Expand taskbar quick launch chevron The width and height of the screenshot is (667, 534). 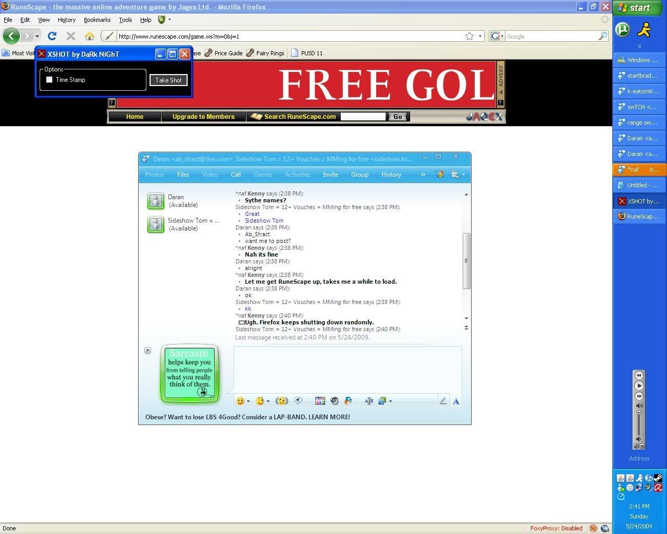click(x=639, y=46)
